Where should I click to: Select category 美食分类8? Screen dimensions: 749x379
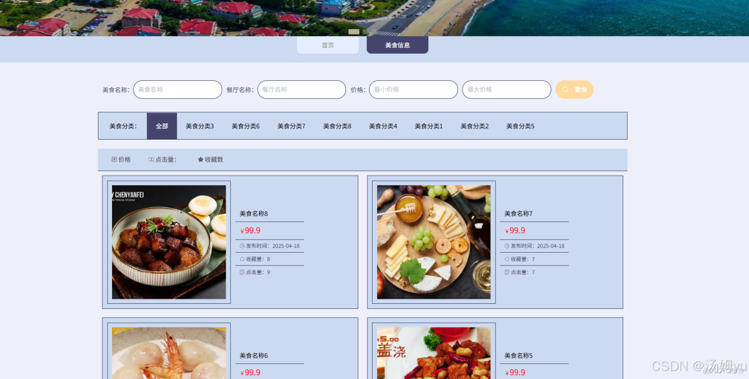337,126
